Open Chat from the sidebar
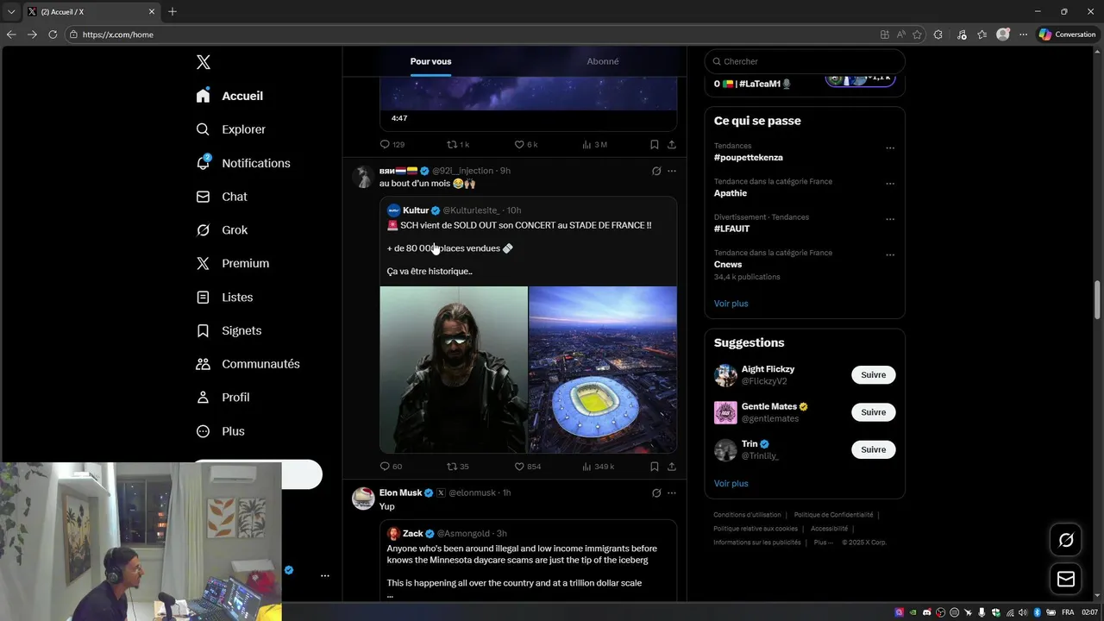Image resolution: width=1104 pixels, height=621 pixels. (222, 197)
